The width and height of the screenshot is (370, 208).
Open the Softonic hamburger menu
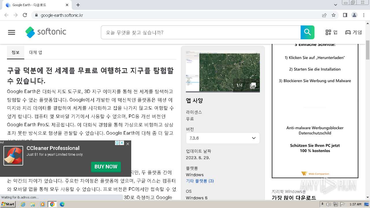[12, 32]
